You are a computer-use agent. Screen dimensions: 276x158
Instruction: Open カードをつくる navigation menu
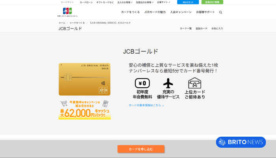pyautogui.click(x=130, y=12)
